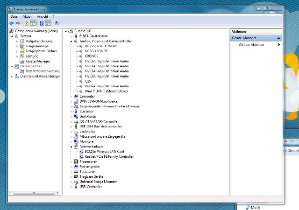This screenshot has width=299, height=210.
Task: Click the Ereignisanzeige icon
Action: click(22, 46)
